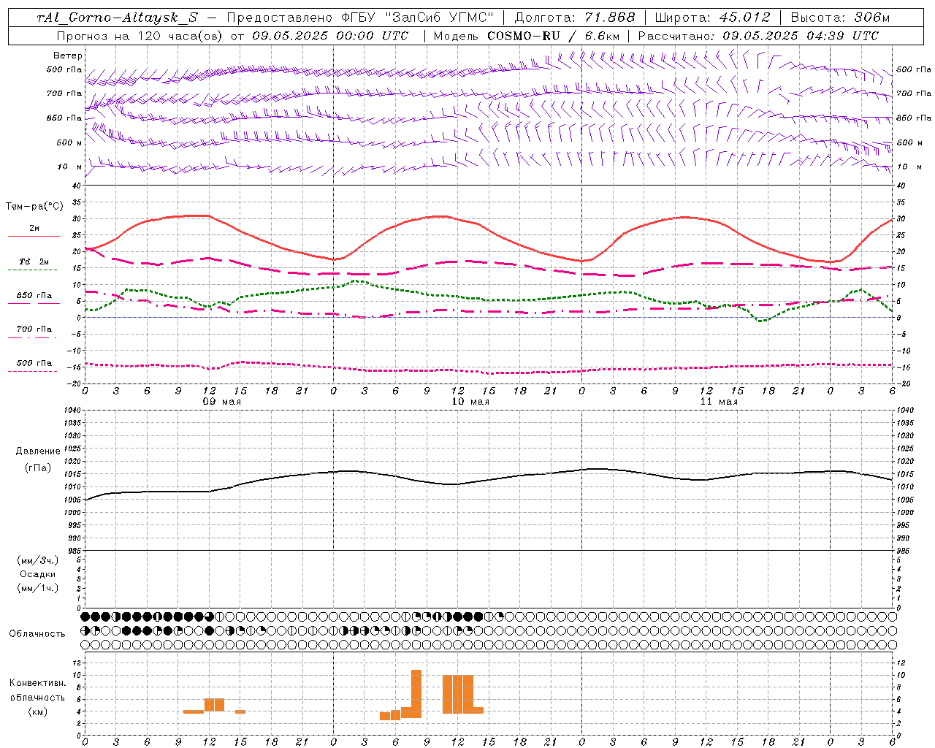Click the Осадки panel label
935x748 pixels.
click(38, 574)
